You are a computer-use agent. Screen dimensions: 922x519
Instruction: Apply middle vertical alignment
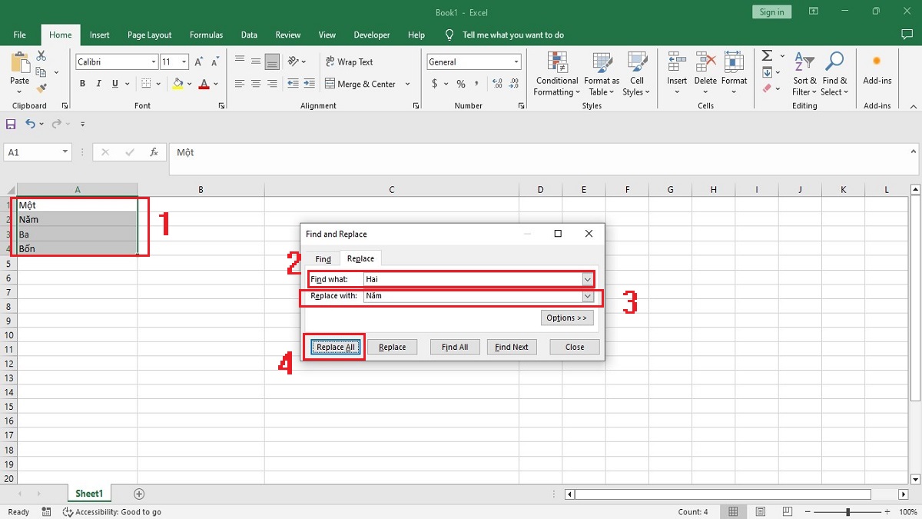click(x=256, y=62)
